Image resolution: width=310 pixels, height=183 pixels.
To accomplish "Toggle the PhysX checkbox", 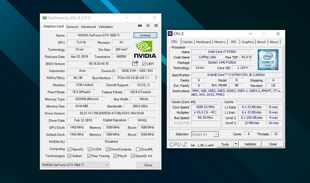I will 115,156.
